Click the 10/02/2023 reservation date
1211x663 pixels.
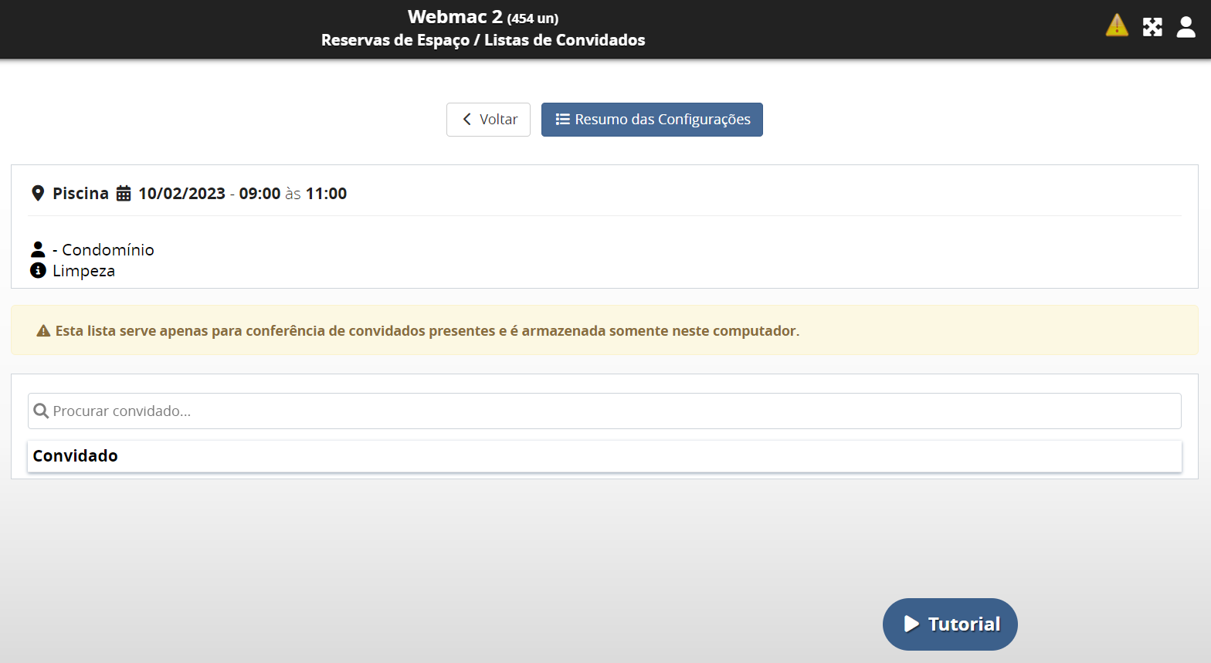tap(181, 194)
